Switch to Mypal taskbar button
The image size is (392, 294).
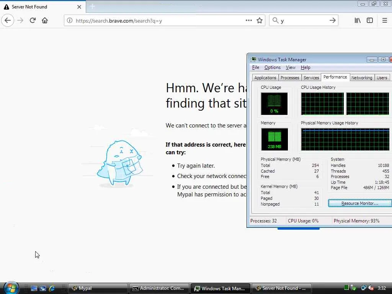(x=98, y=288)
